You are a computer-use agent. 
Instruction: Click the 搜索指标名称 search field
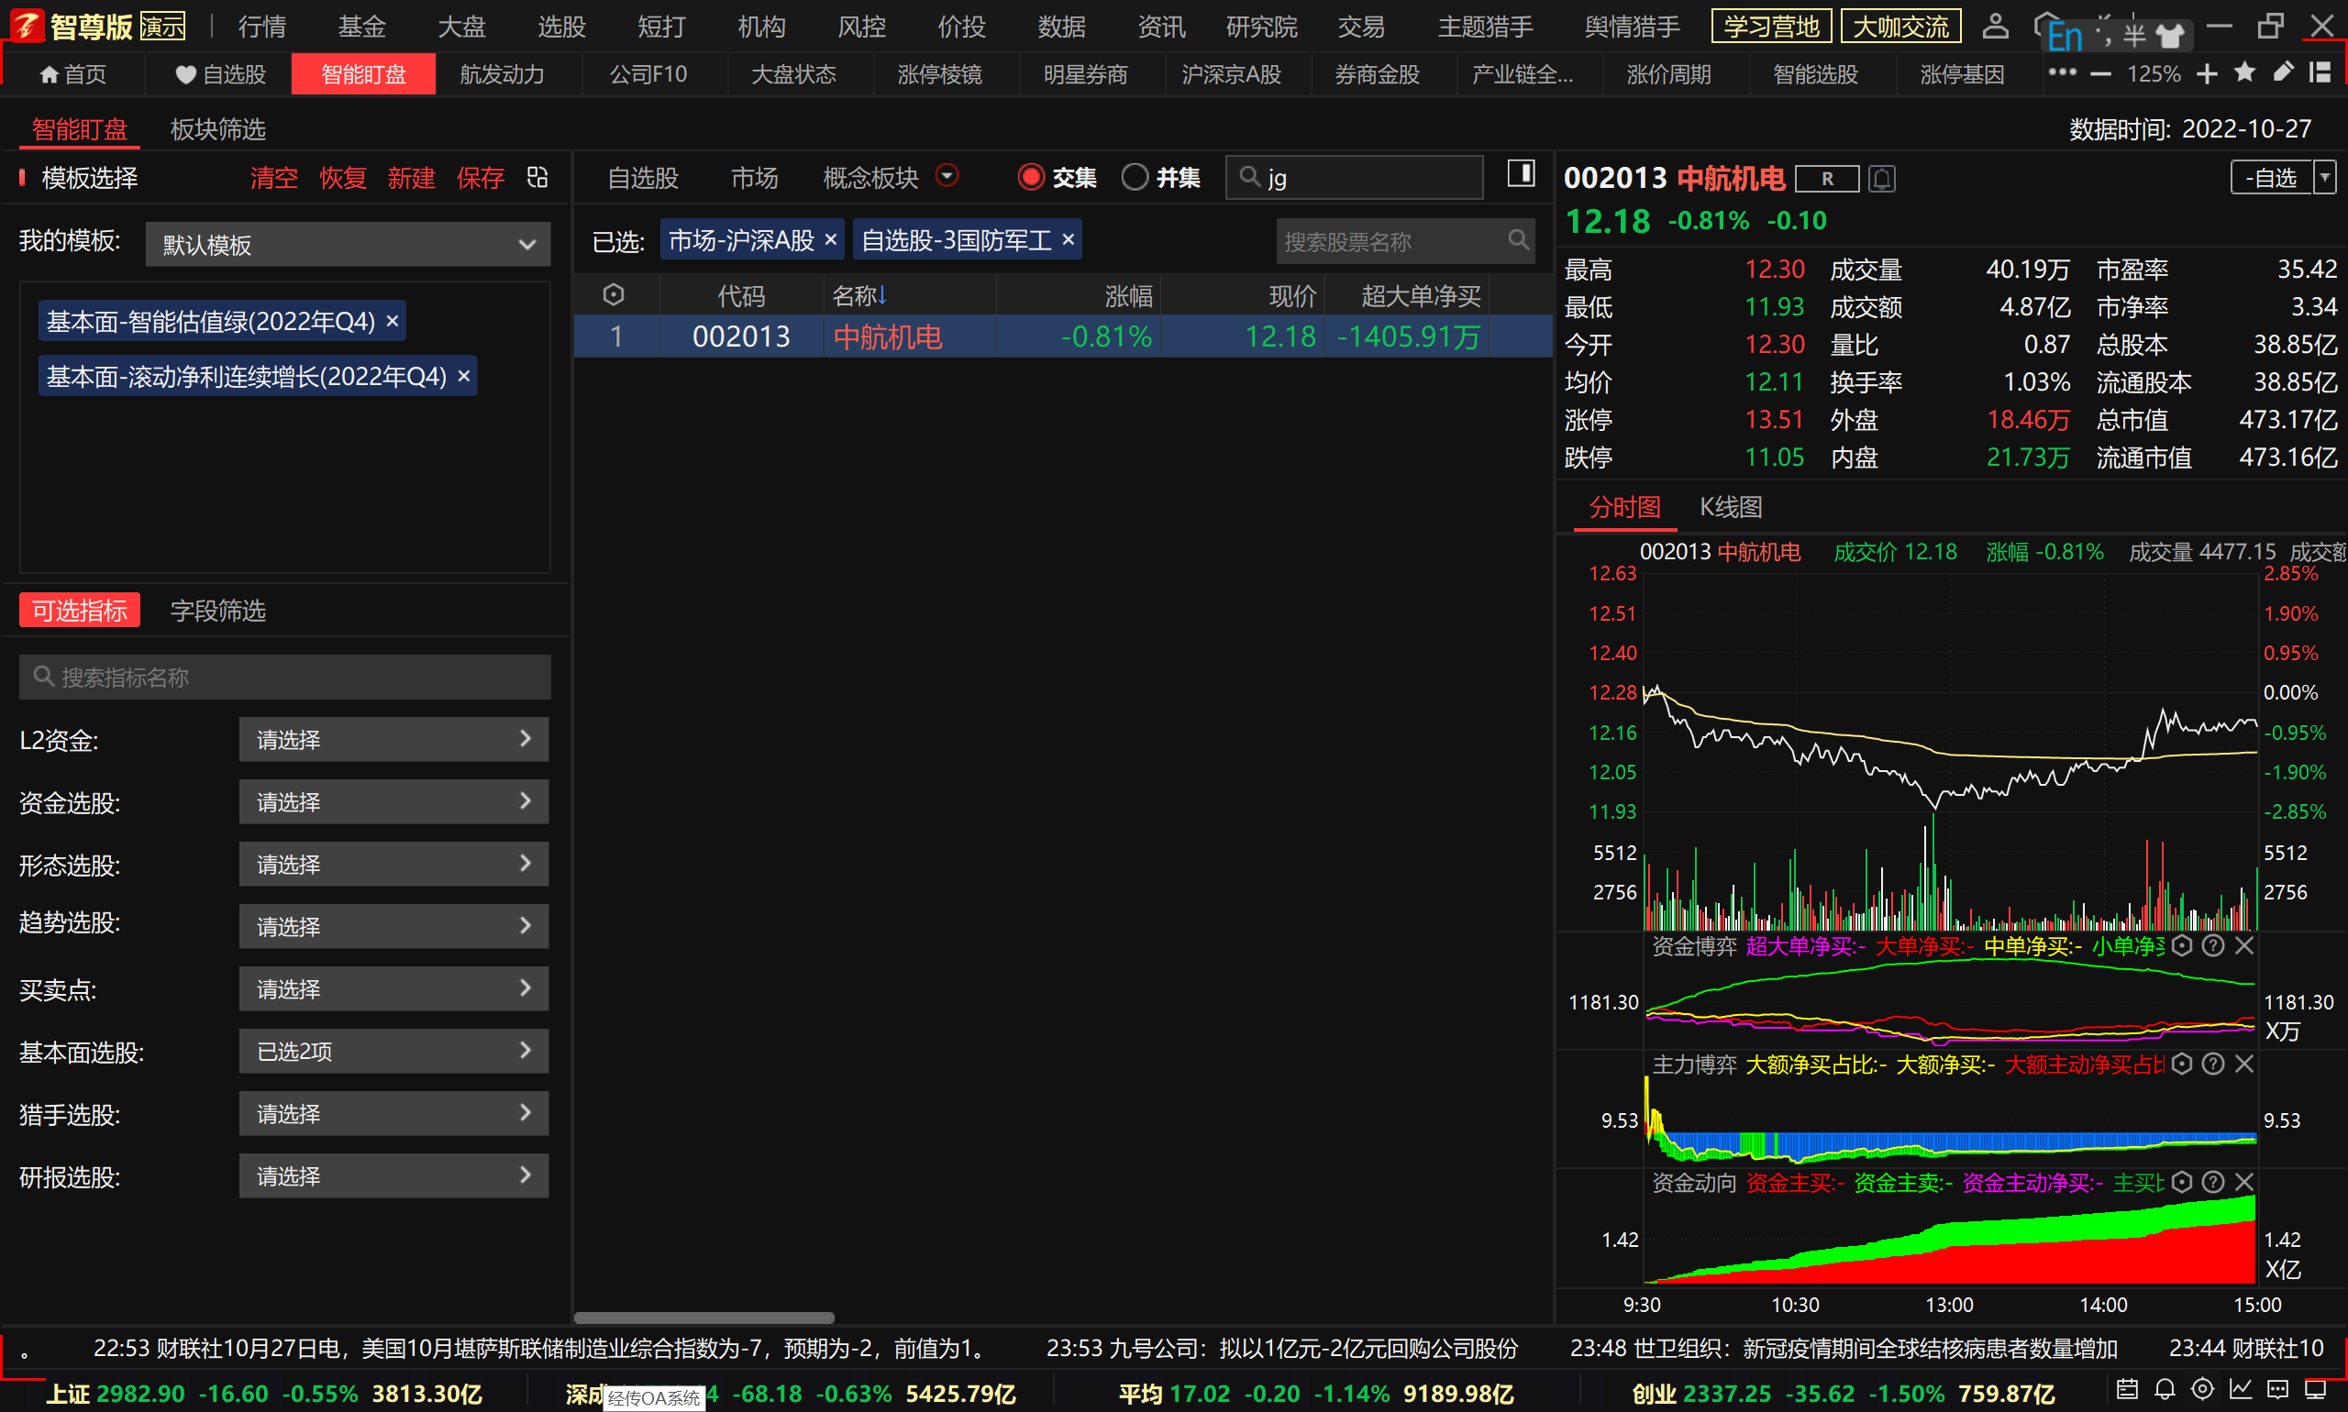click(x=284, y=677)
